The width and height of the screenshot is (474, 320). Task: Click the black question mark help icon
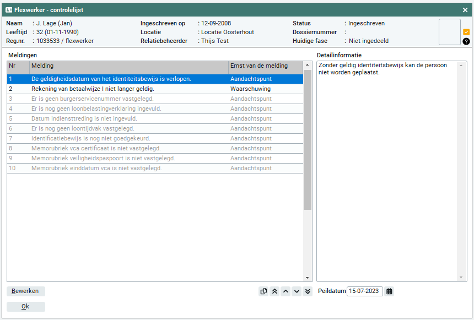[x=466, y=41]
